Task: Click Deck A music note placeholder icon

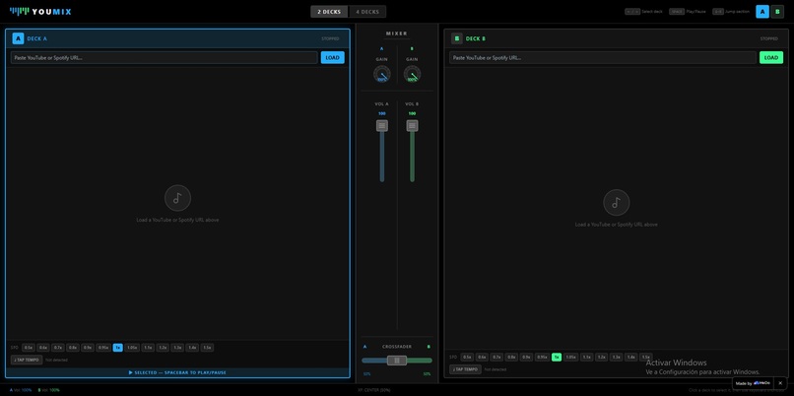Action: click(177, 198)
